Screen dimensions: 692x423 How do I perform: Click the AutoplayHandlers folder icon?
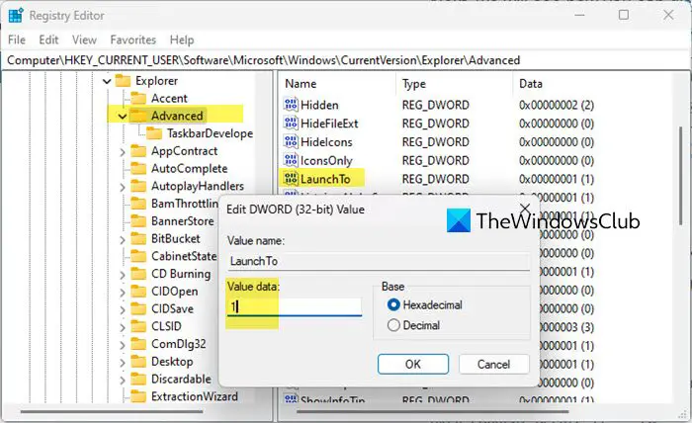[138, 186]
